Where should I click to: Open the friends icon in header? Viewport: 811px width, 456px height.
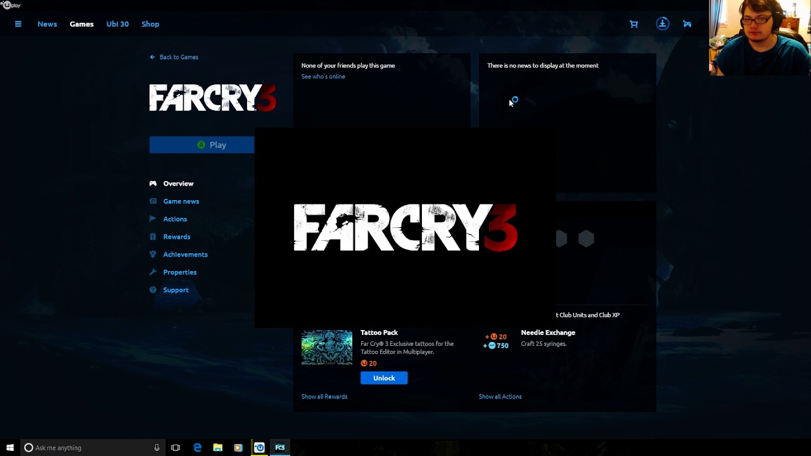(687, 24)
